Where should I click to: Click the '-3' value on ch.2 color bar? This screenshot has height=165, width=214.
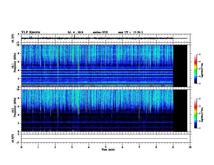pyautogui.click(x=199, y=99)
